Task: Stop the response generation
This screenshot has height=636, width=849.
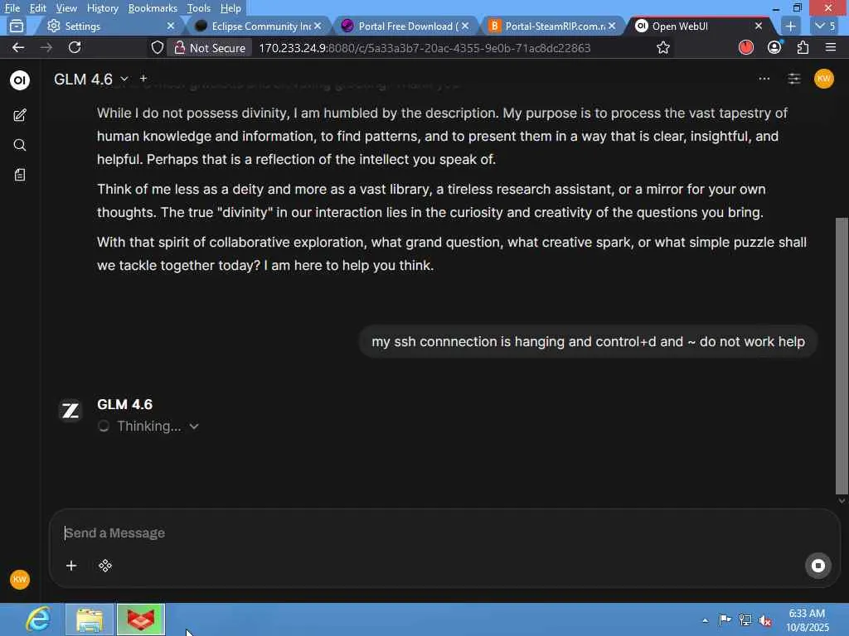Action: (x=817, y=566)
